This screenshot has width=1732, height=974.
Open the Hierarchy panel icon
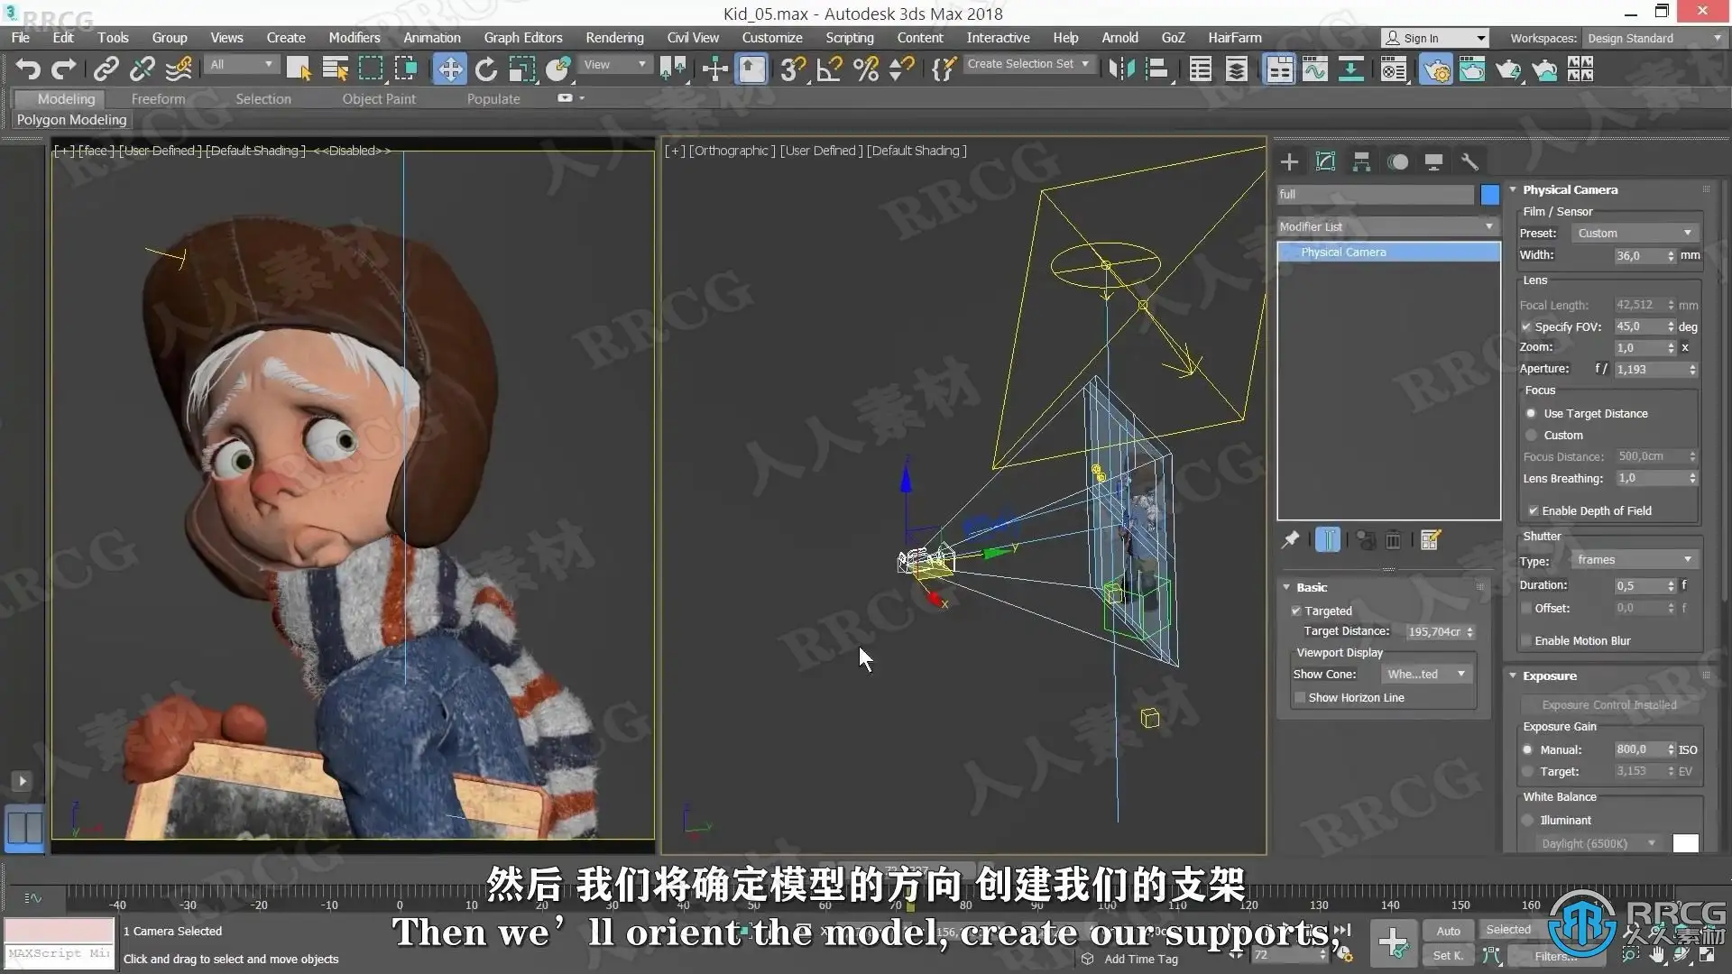[x=1361, y=161]
